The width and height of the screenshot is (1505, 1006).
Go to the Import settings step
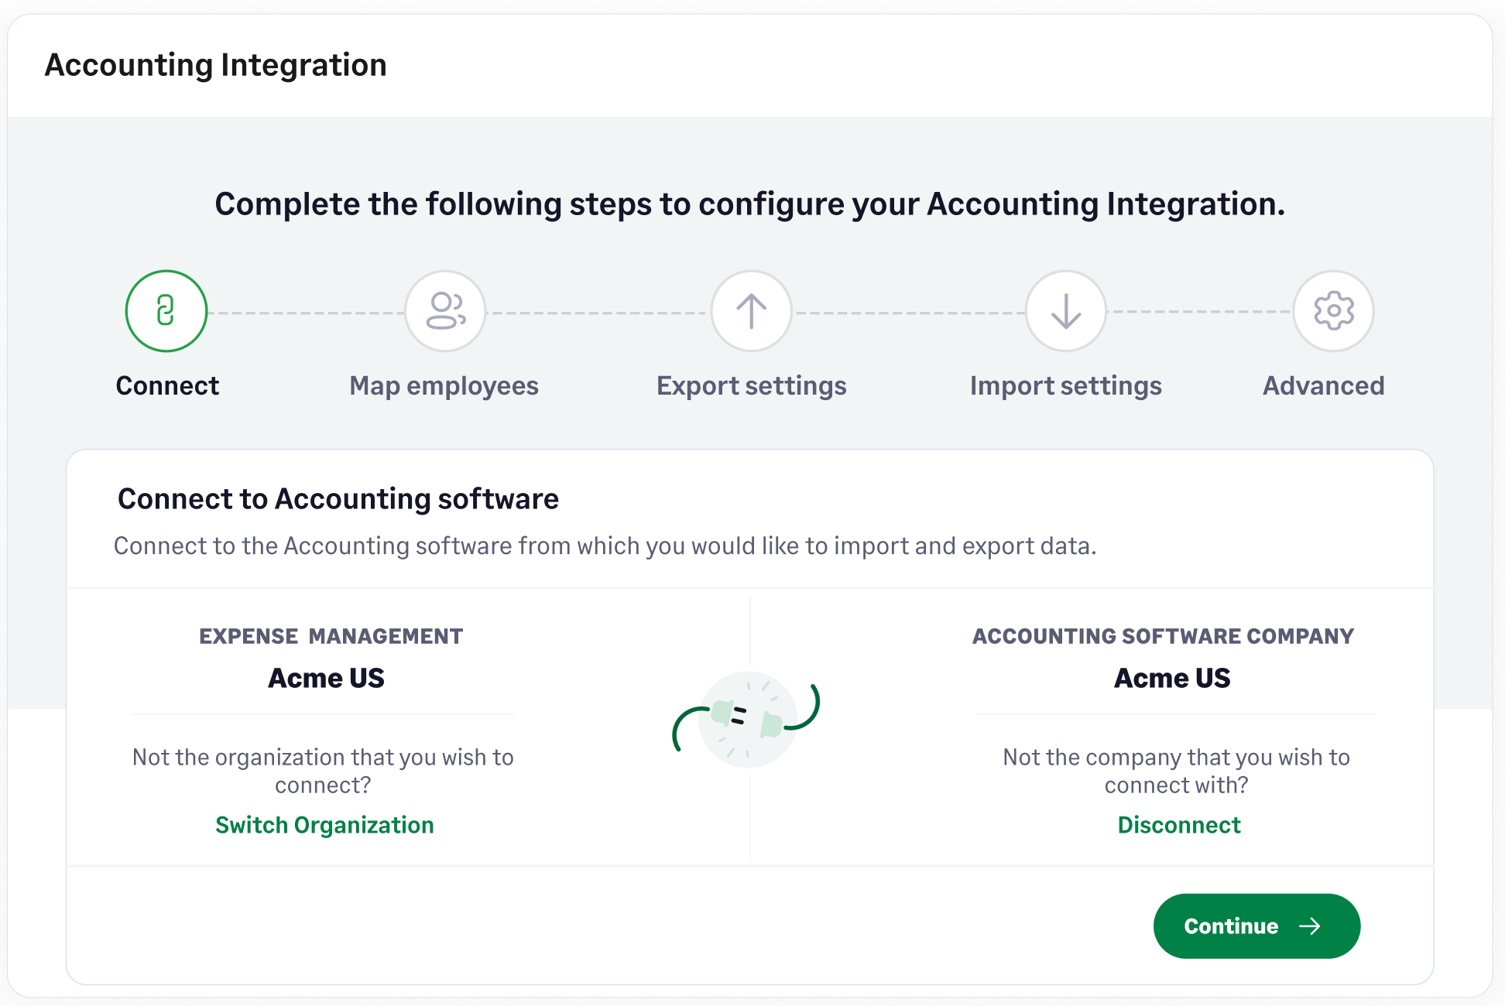click(x=1065, y=385)
